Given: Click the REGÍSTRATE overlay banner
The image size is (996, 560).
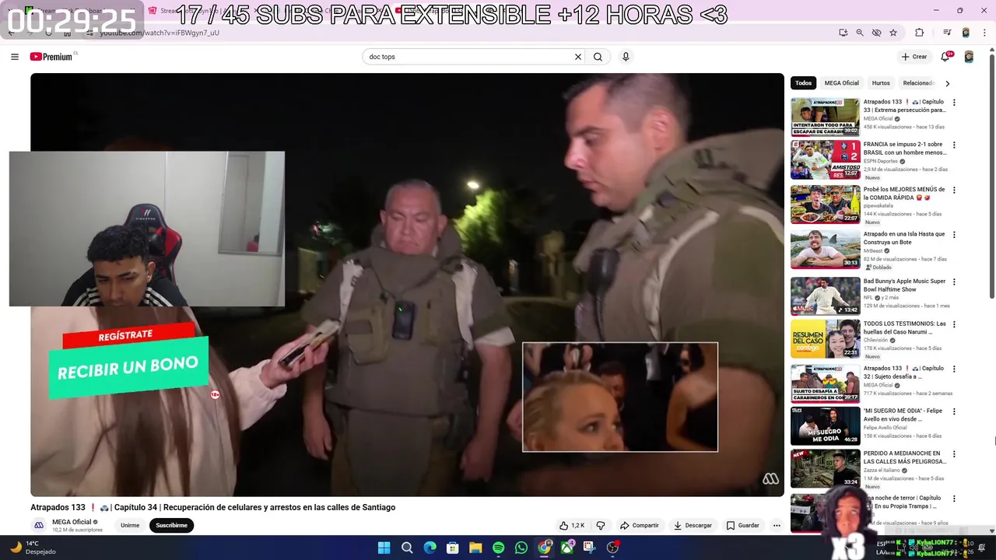Looking at the screenshot, I should coord(128,335).
